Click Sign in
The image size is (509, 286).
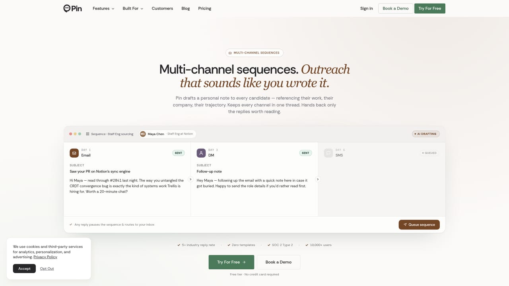366,8
